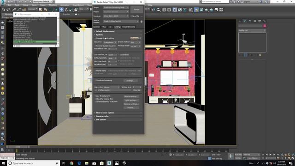295x166 pixels.
Task: Open the Mail app from the taskbar
Action: tap(94, 163)
